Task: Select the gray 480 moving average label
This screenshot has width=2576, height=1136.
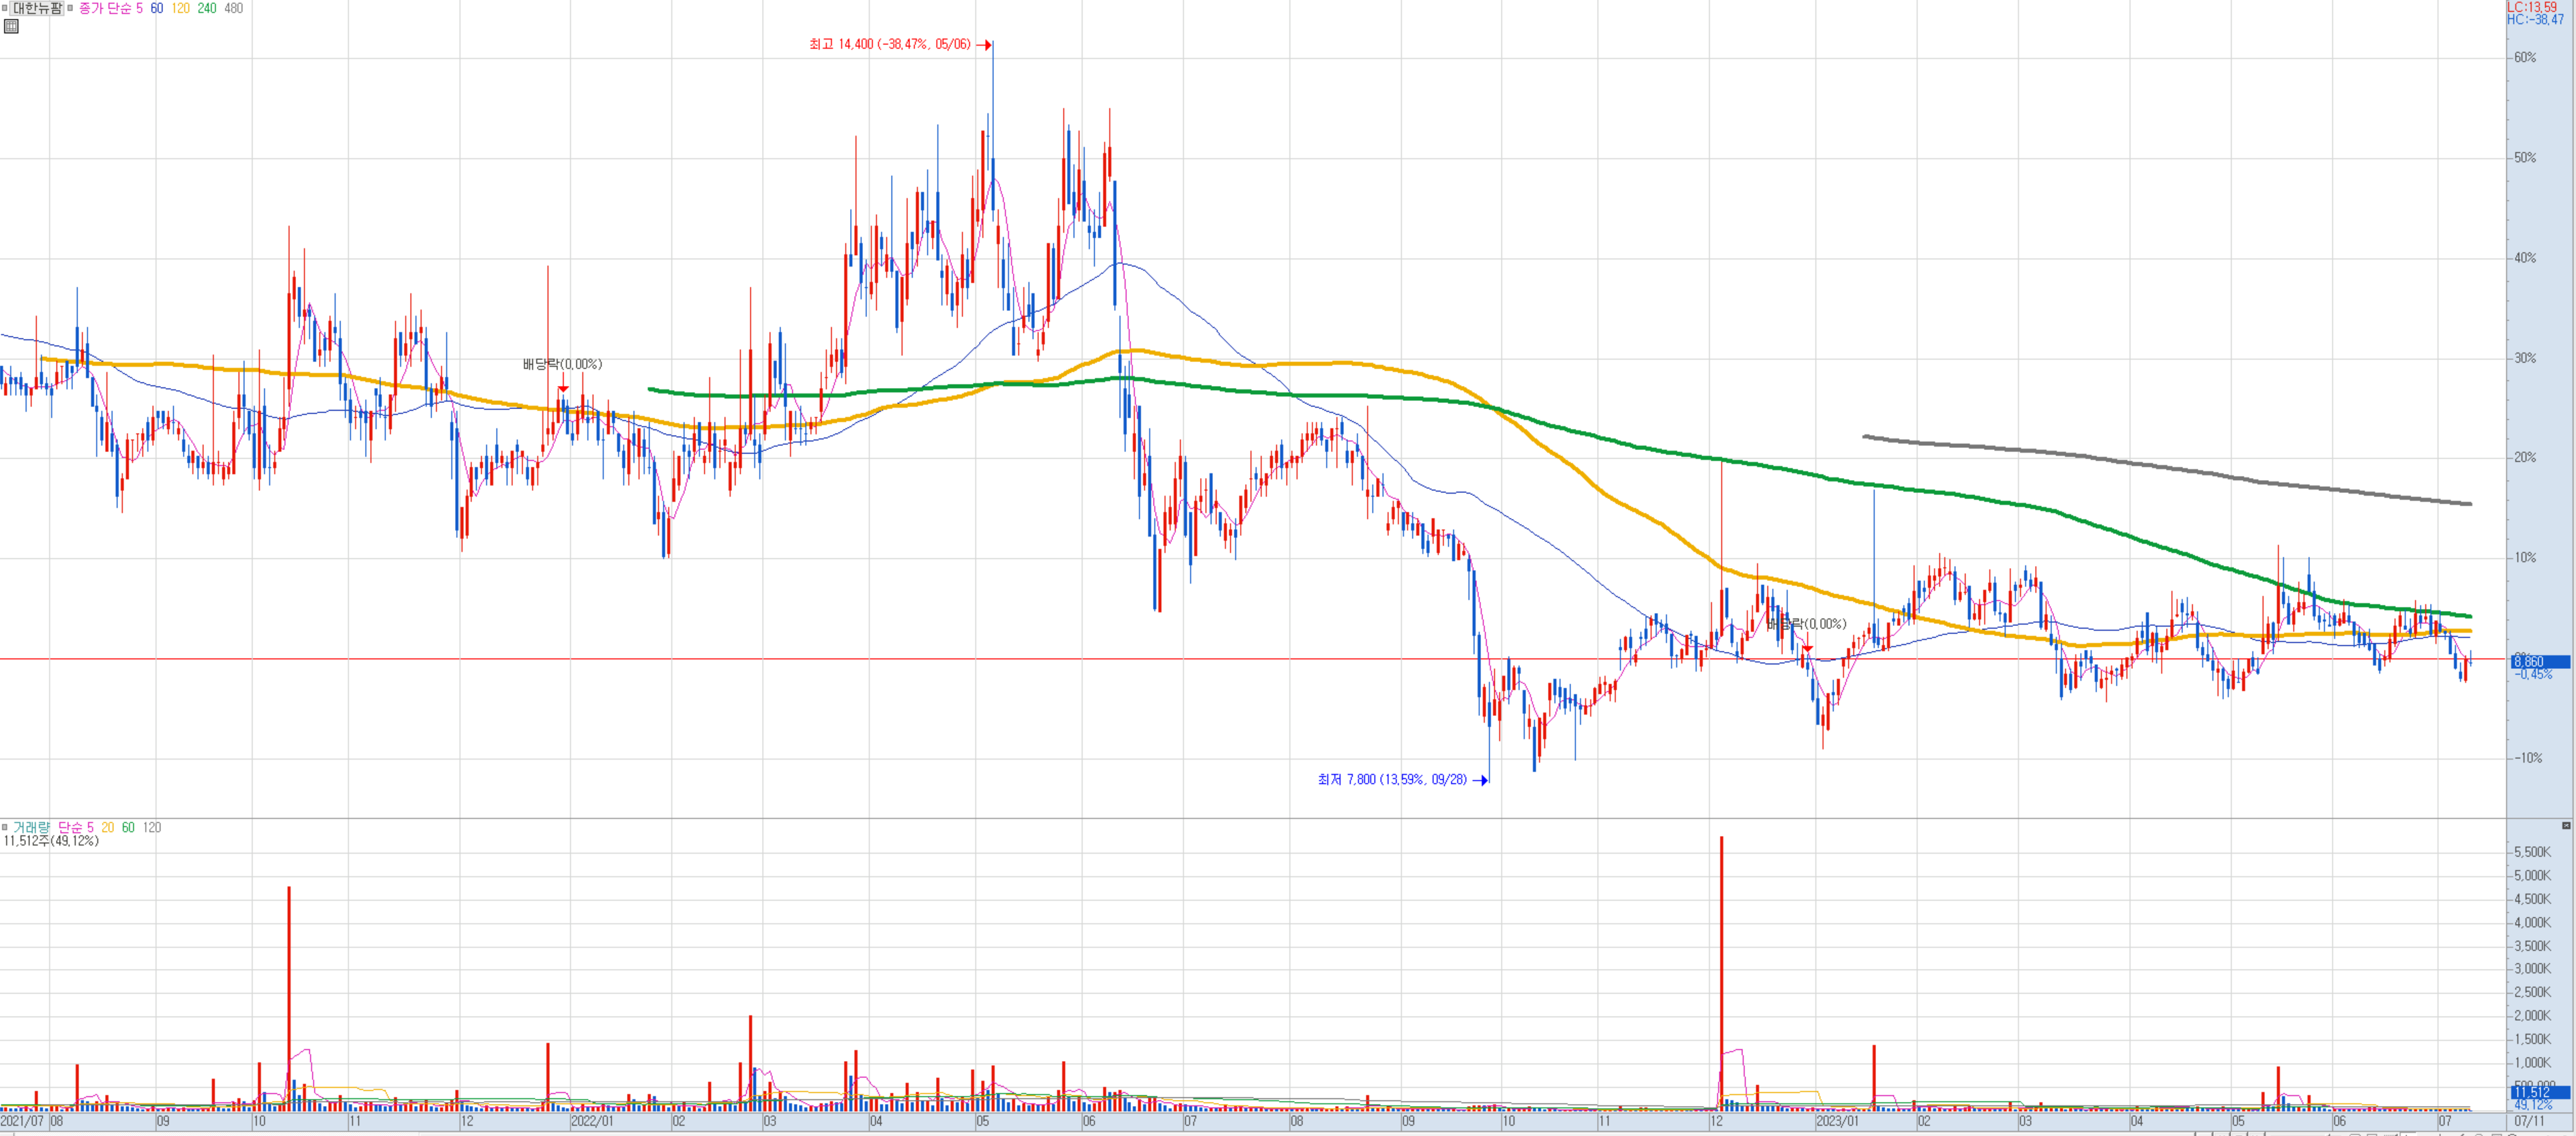Action: tap(233, 8)
